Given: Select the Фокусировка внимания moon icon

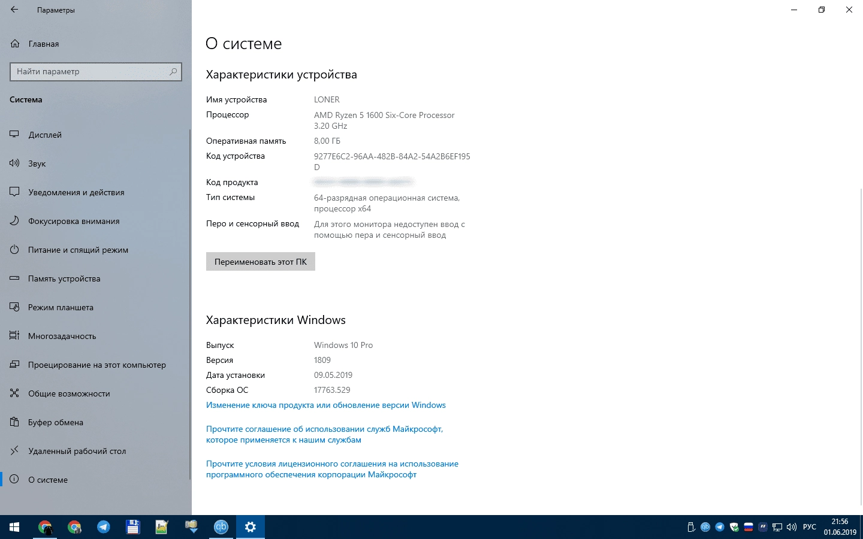Looking at the screenshot, I should click(x=15, y=221).
